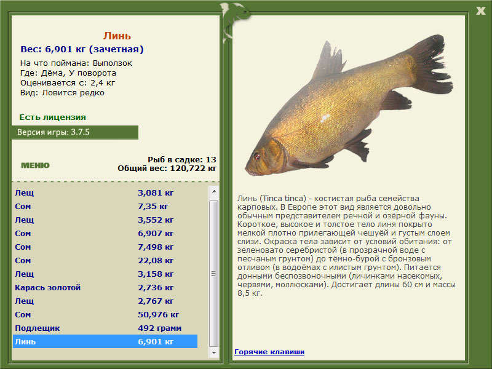
Task: Select the Подлещик 492 грамм row
Action: pos(105,328)
